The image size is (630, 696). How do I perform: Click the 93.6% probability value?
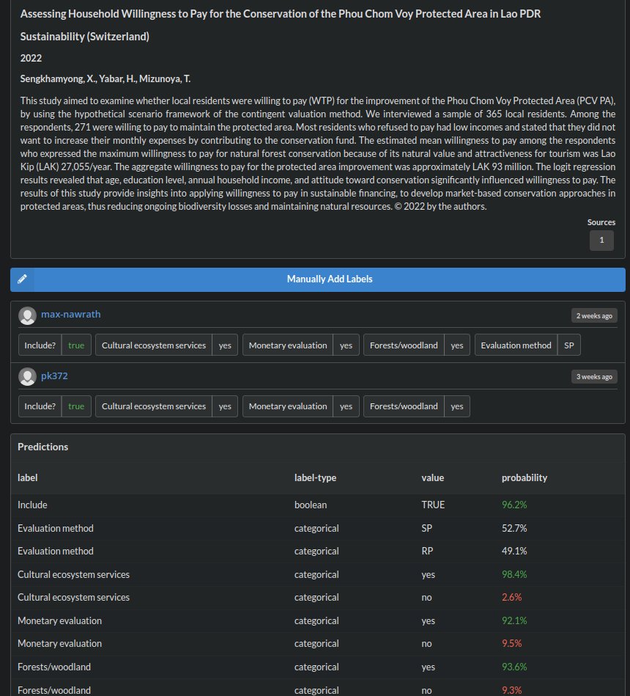pos(514,667)
